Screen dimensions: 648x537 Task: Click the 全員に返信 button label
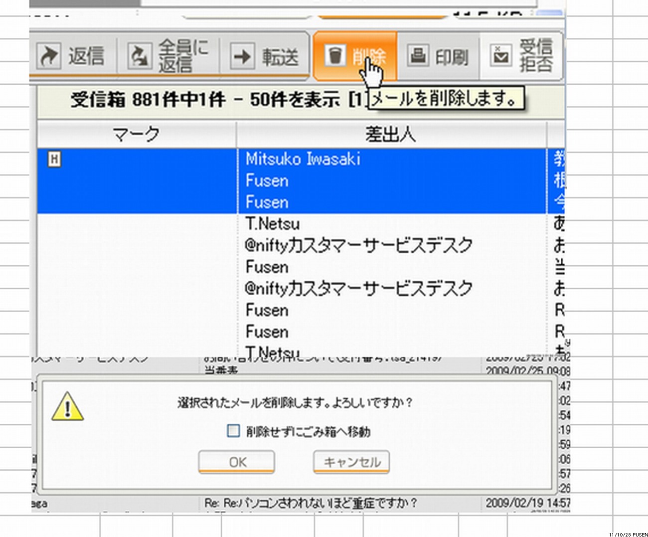tap(183, 56)
